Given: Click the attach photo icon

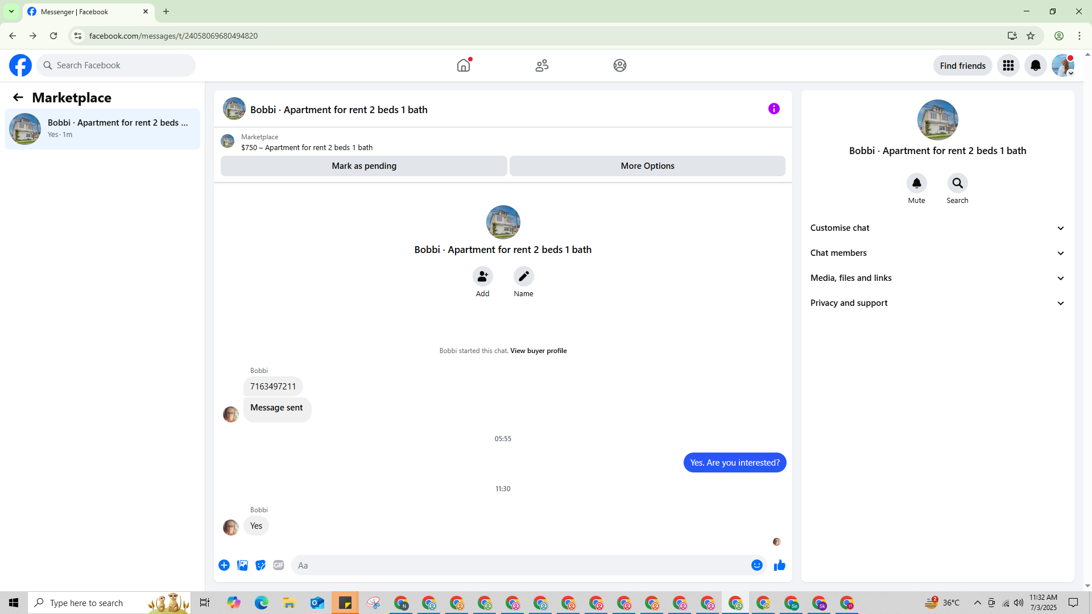Looking at the screenshot, I should (242, 565).
